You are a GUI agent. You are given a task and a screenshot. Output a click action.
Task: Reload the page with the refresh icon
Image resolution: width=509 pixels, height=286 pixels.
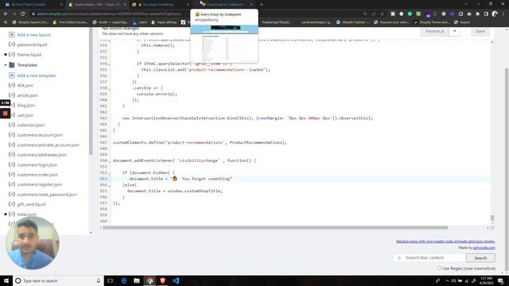tap(23, 14)
